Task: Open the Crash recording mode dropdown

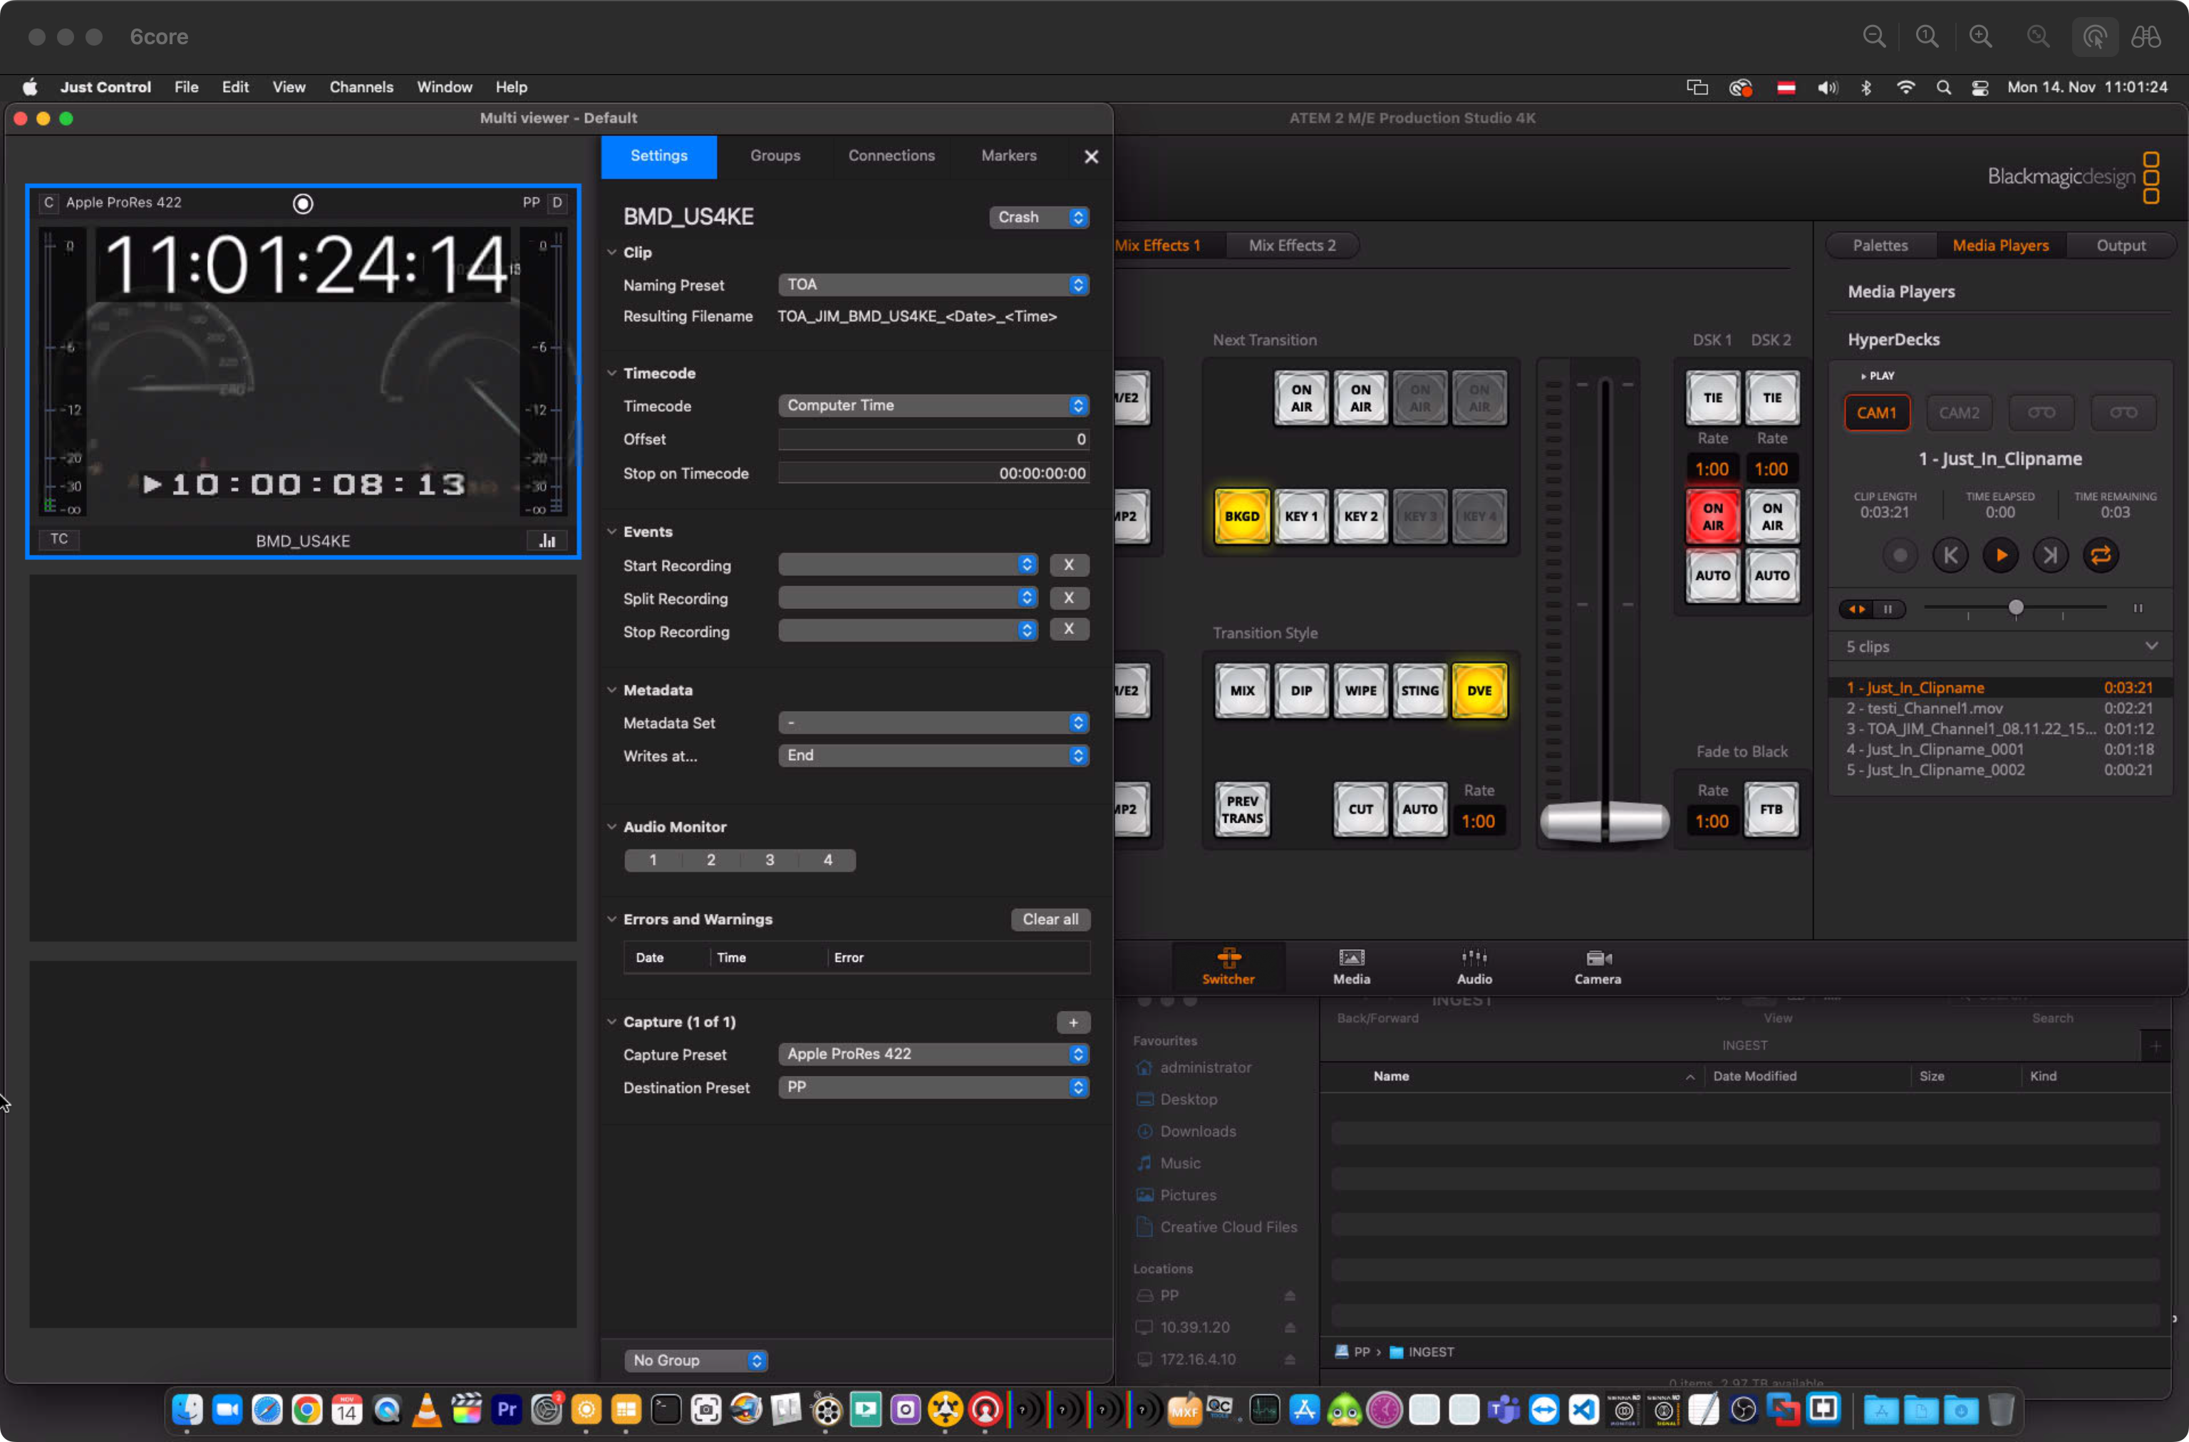Action: [x=1040, y=217]
